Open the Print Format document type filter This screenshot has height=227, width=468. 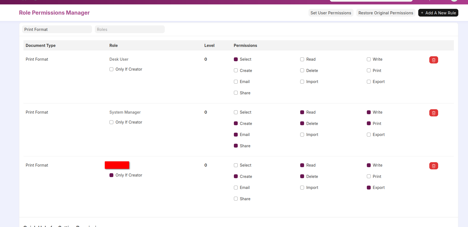57,30
